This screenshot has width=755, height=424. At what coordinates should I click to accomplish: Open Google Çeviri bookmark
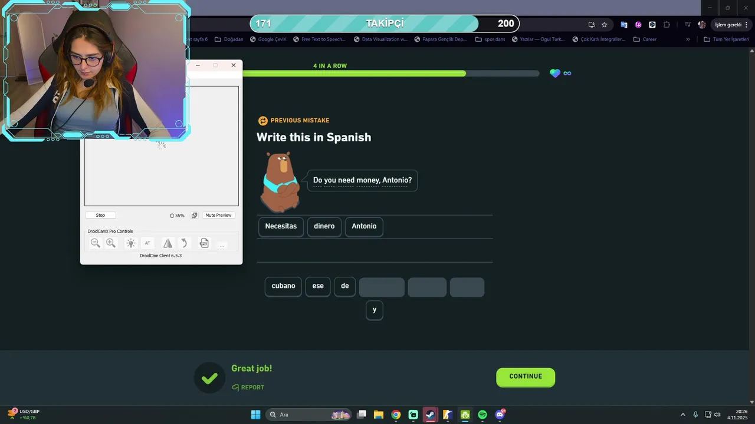[268, 39]
